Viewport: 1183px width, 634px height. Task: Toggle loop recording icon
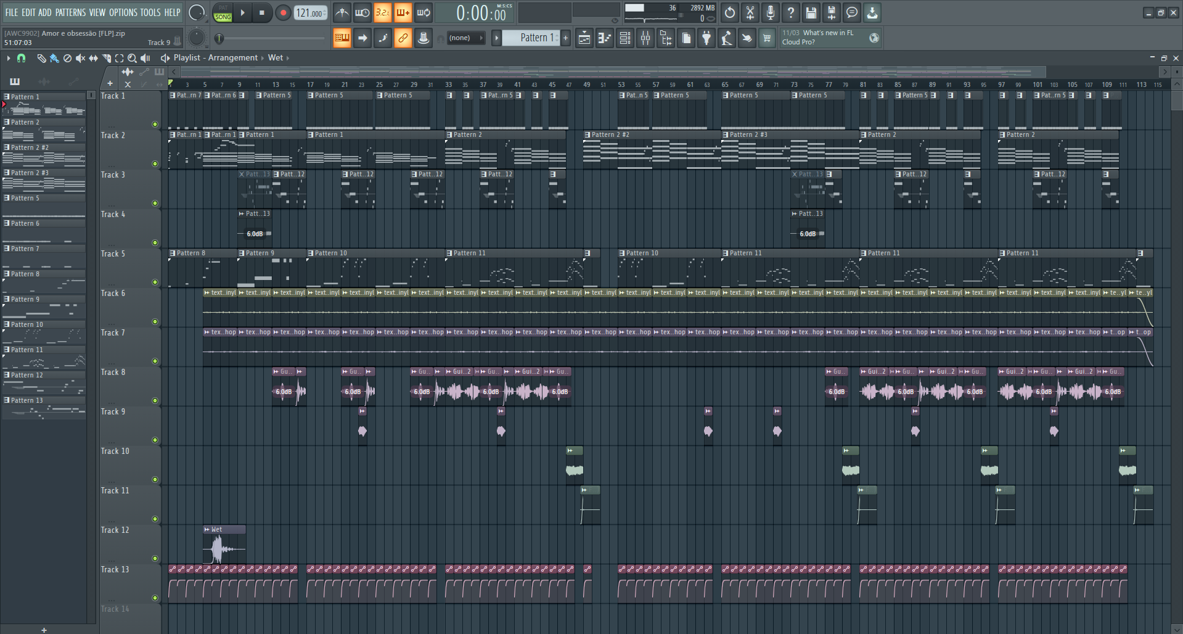(424, 12)
